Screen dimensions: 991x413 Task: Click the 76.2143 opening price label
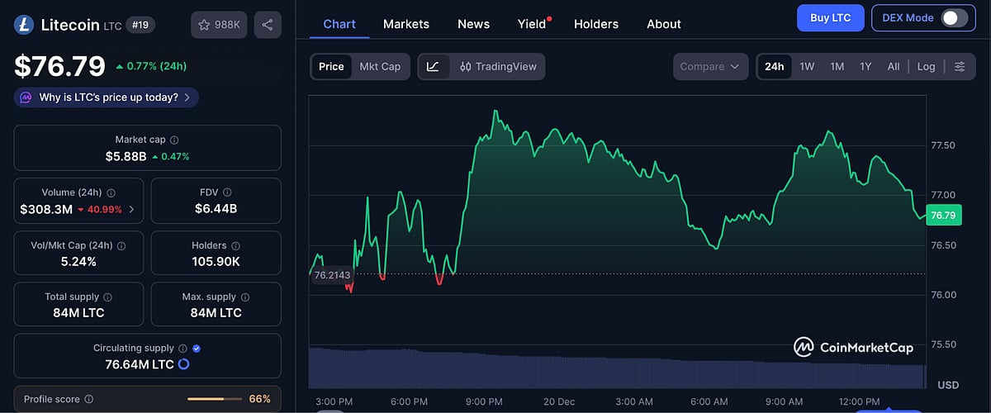[x=333, y=274]
